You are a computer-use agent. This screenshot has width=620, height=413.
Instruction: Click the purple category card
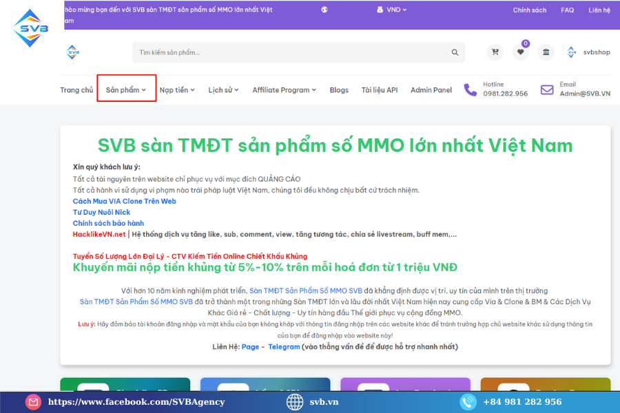405,384
